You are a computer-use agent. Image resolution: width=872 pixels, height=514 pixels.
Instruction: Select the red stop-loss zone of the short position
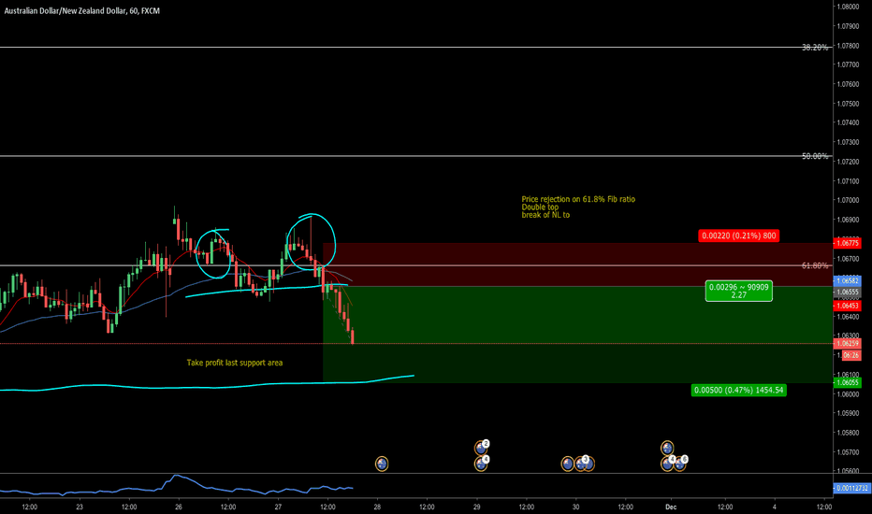(577, 264)
